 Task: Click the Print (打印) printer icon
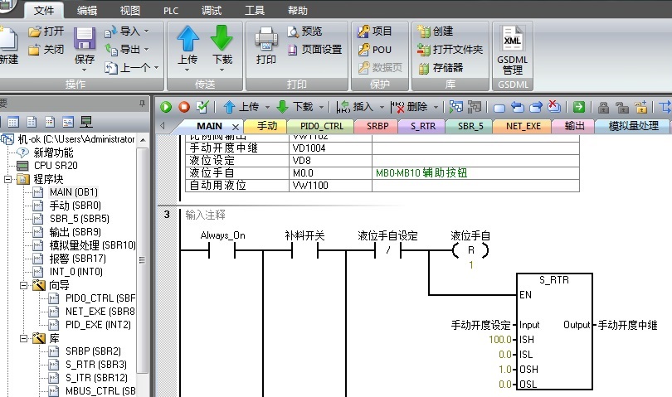[x=266, y=41]
